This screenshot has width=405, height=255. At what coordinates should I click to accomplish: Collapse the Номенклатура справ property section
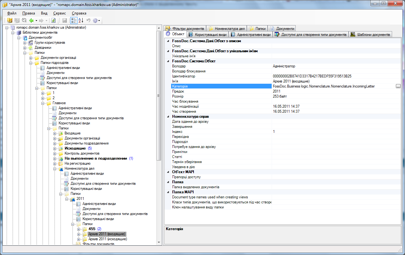tap(168, 116)
